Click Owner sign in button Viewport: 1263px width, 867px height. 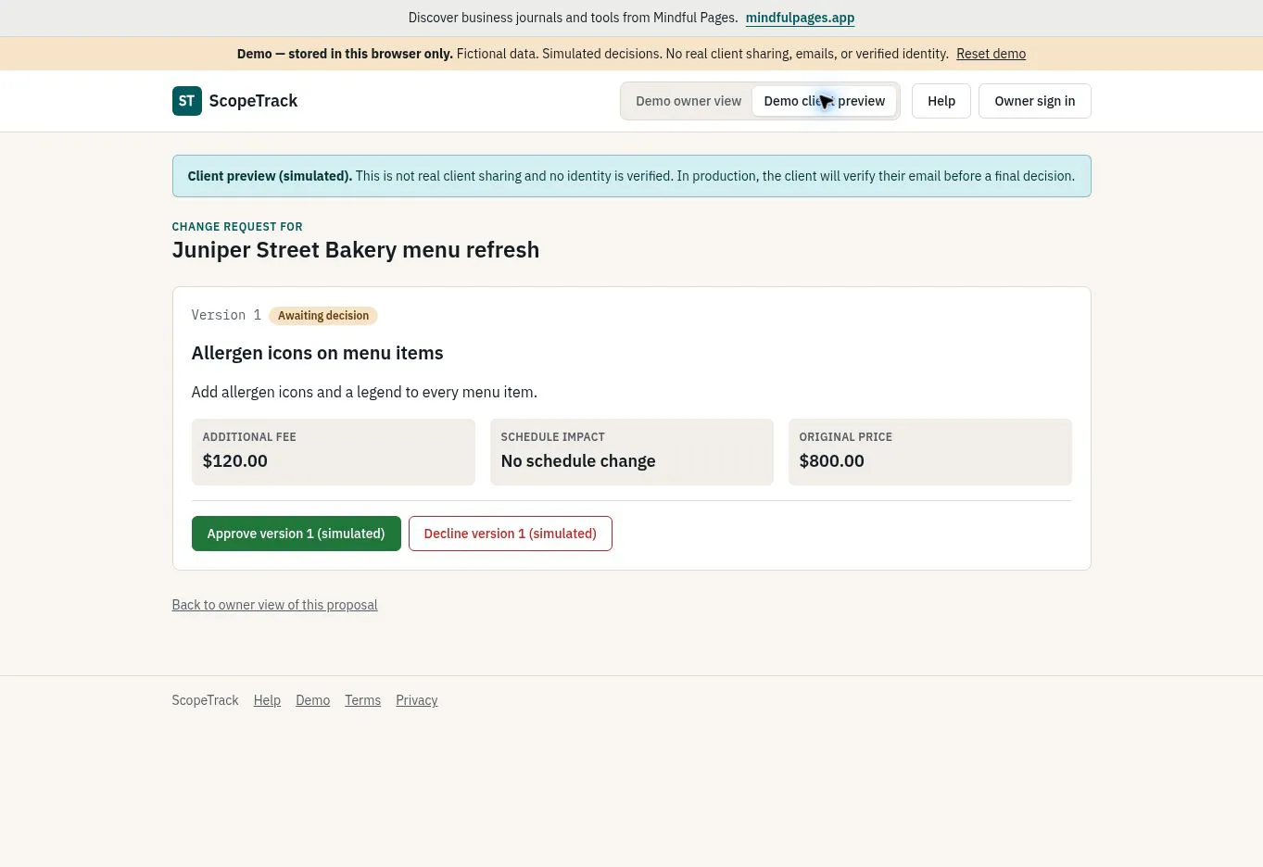click(x=1035, y=101)
